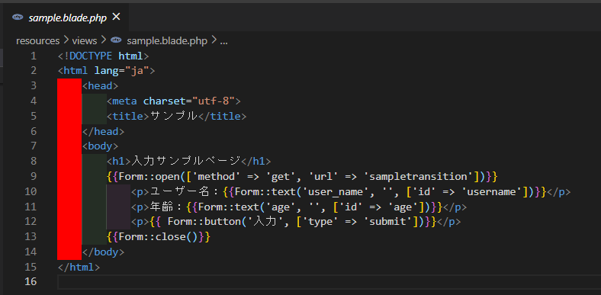Open the resources breadcrumb folder
Screen dimensions: 601x295
38,40
